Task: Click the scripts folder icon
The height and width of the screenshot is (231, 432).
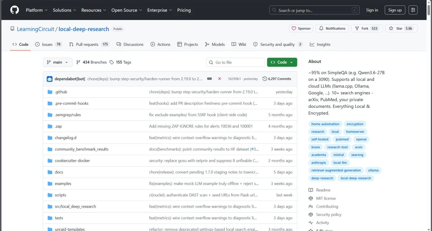Action: pyautogui.click(x=50, y=195)
